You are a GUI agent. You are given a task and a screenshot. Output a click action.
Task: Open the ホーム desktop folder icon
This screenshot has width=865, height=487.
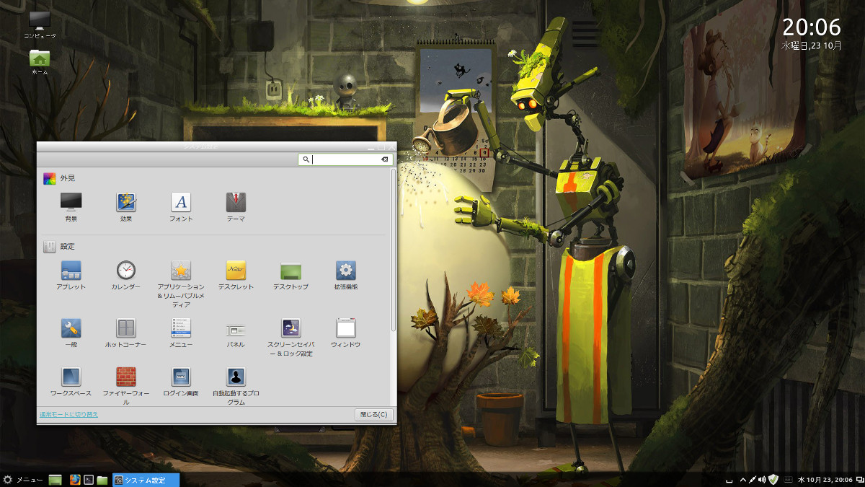click(x=40, y=62)
